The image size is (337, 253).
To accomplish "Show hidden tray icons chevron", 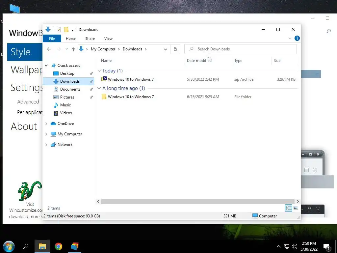I will click(x=278, y=246).
